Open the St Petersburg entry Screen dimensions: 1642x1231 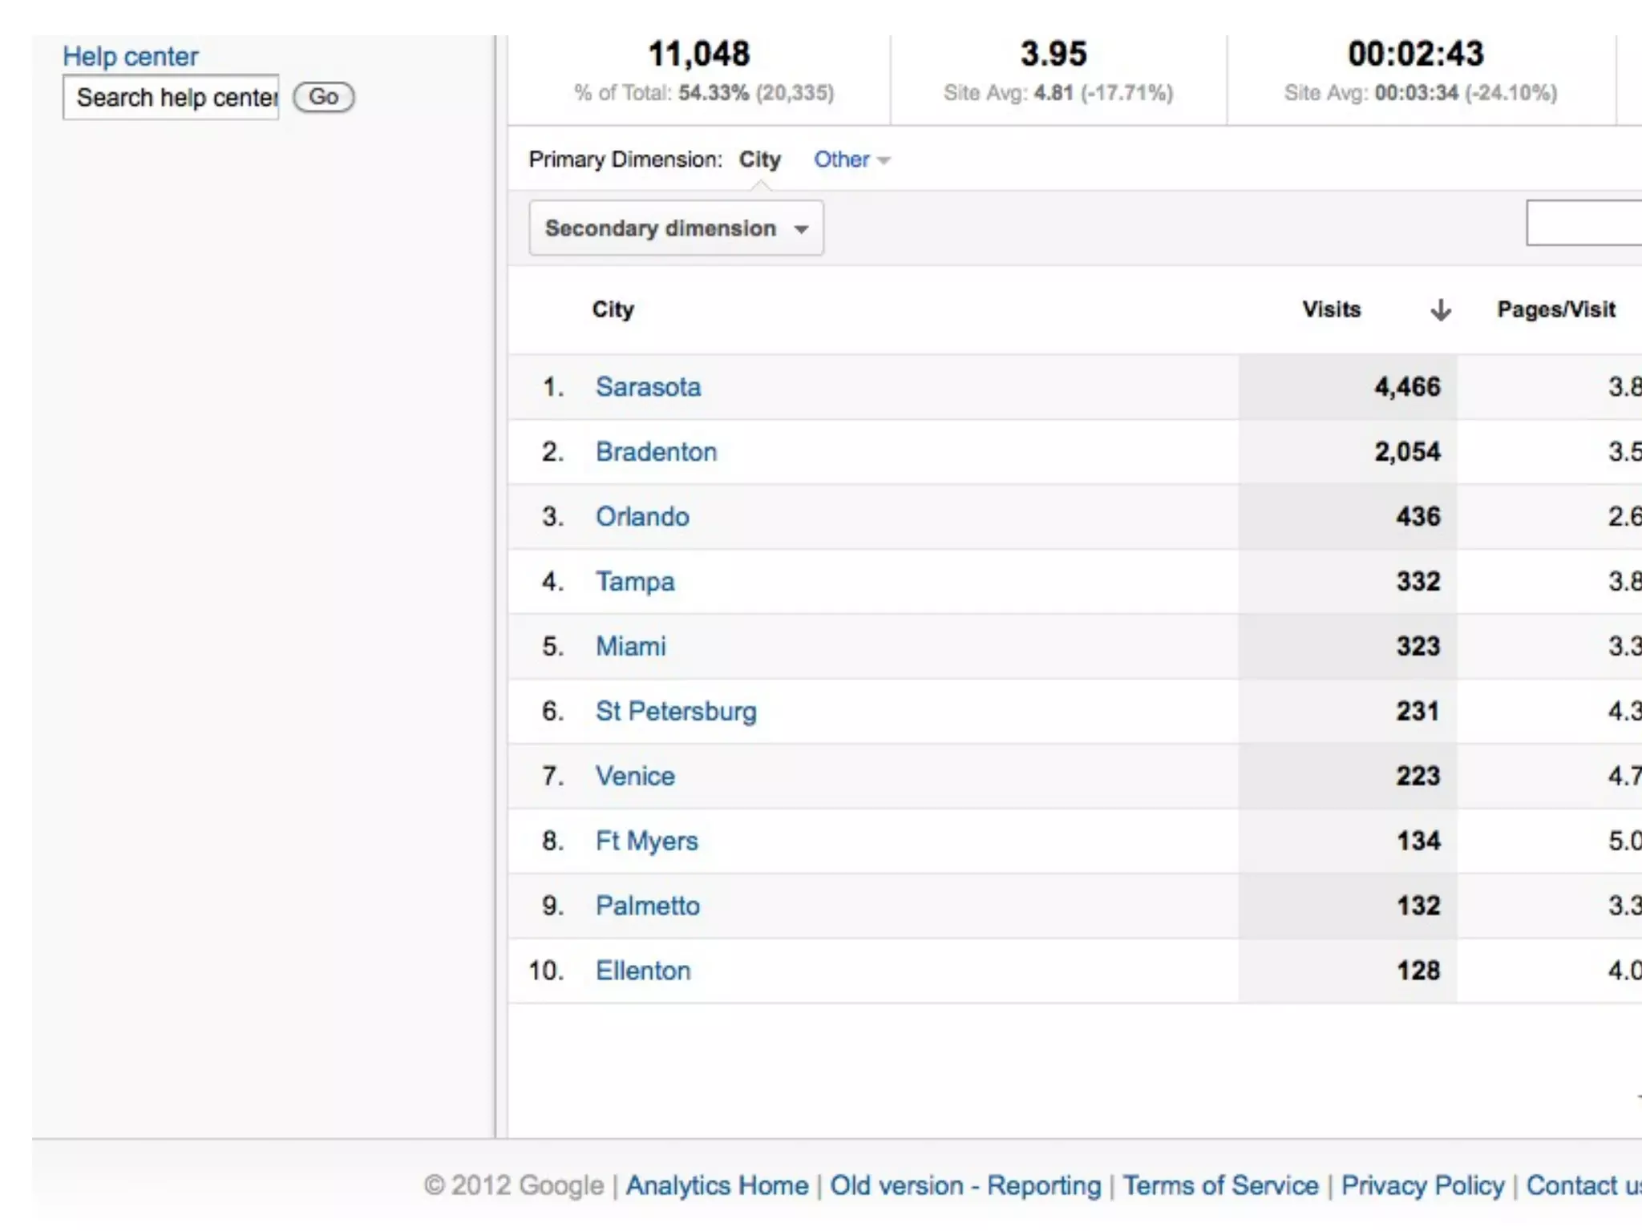point(675,712)
